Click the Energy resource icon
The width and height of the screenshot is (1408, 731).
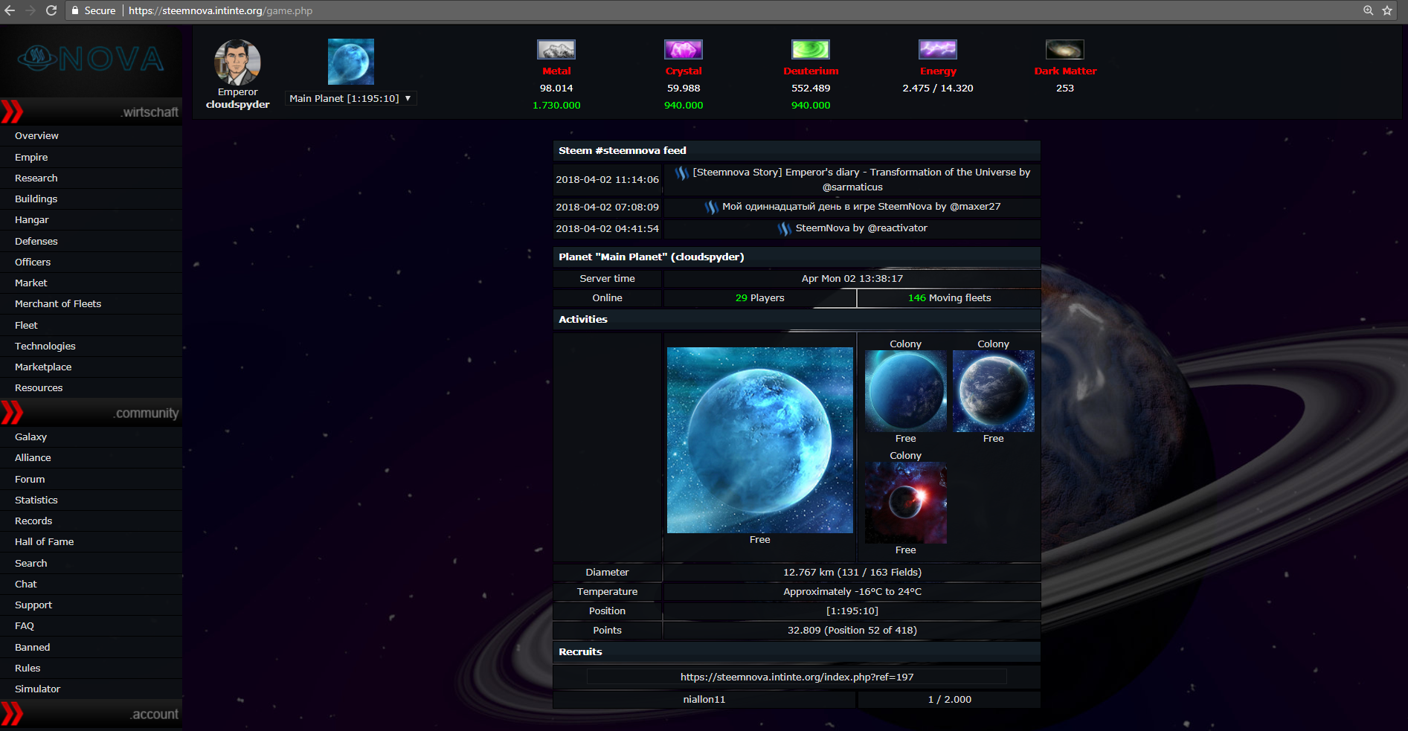click(x=938, y=50)
